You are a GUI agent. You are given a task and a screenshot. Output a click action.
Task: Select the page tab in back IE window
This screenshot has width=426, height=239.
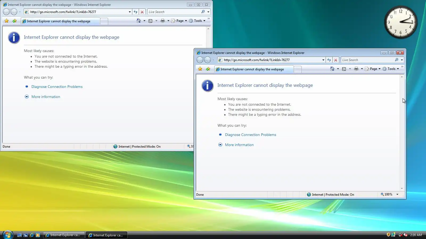(60, 21)
